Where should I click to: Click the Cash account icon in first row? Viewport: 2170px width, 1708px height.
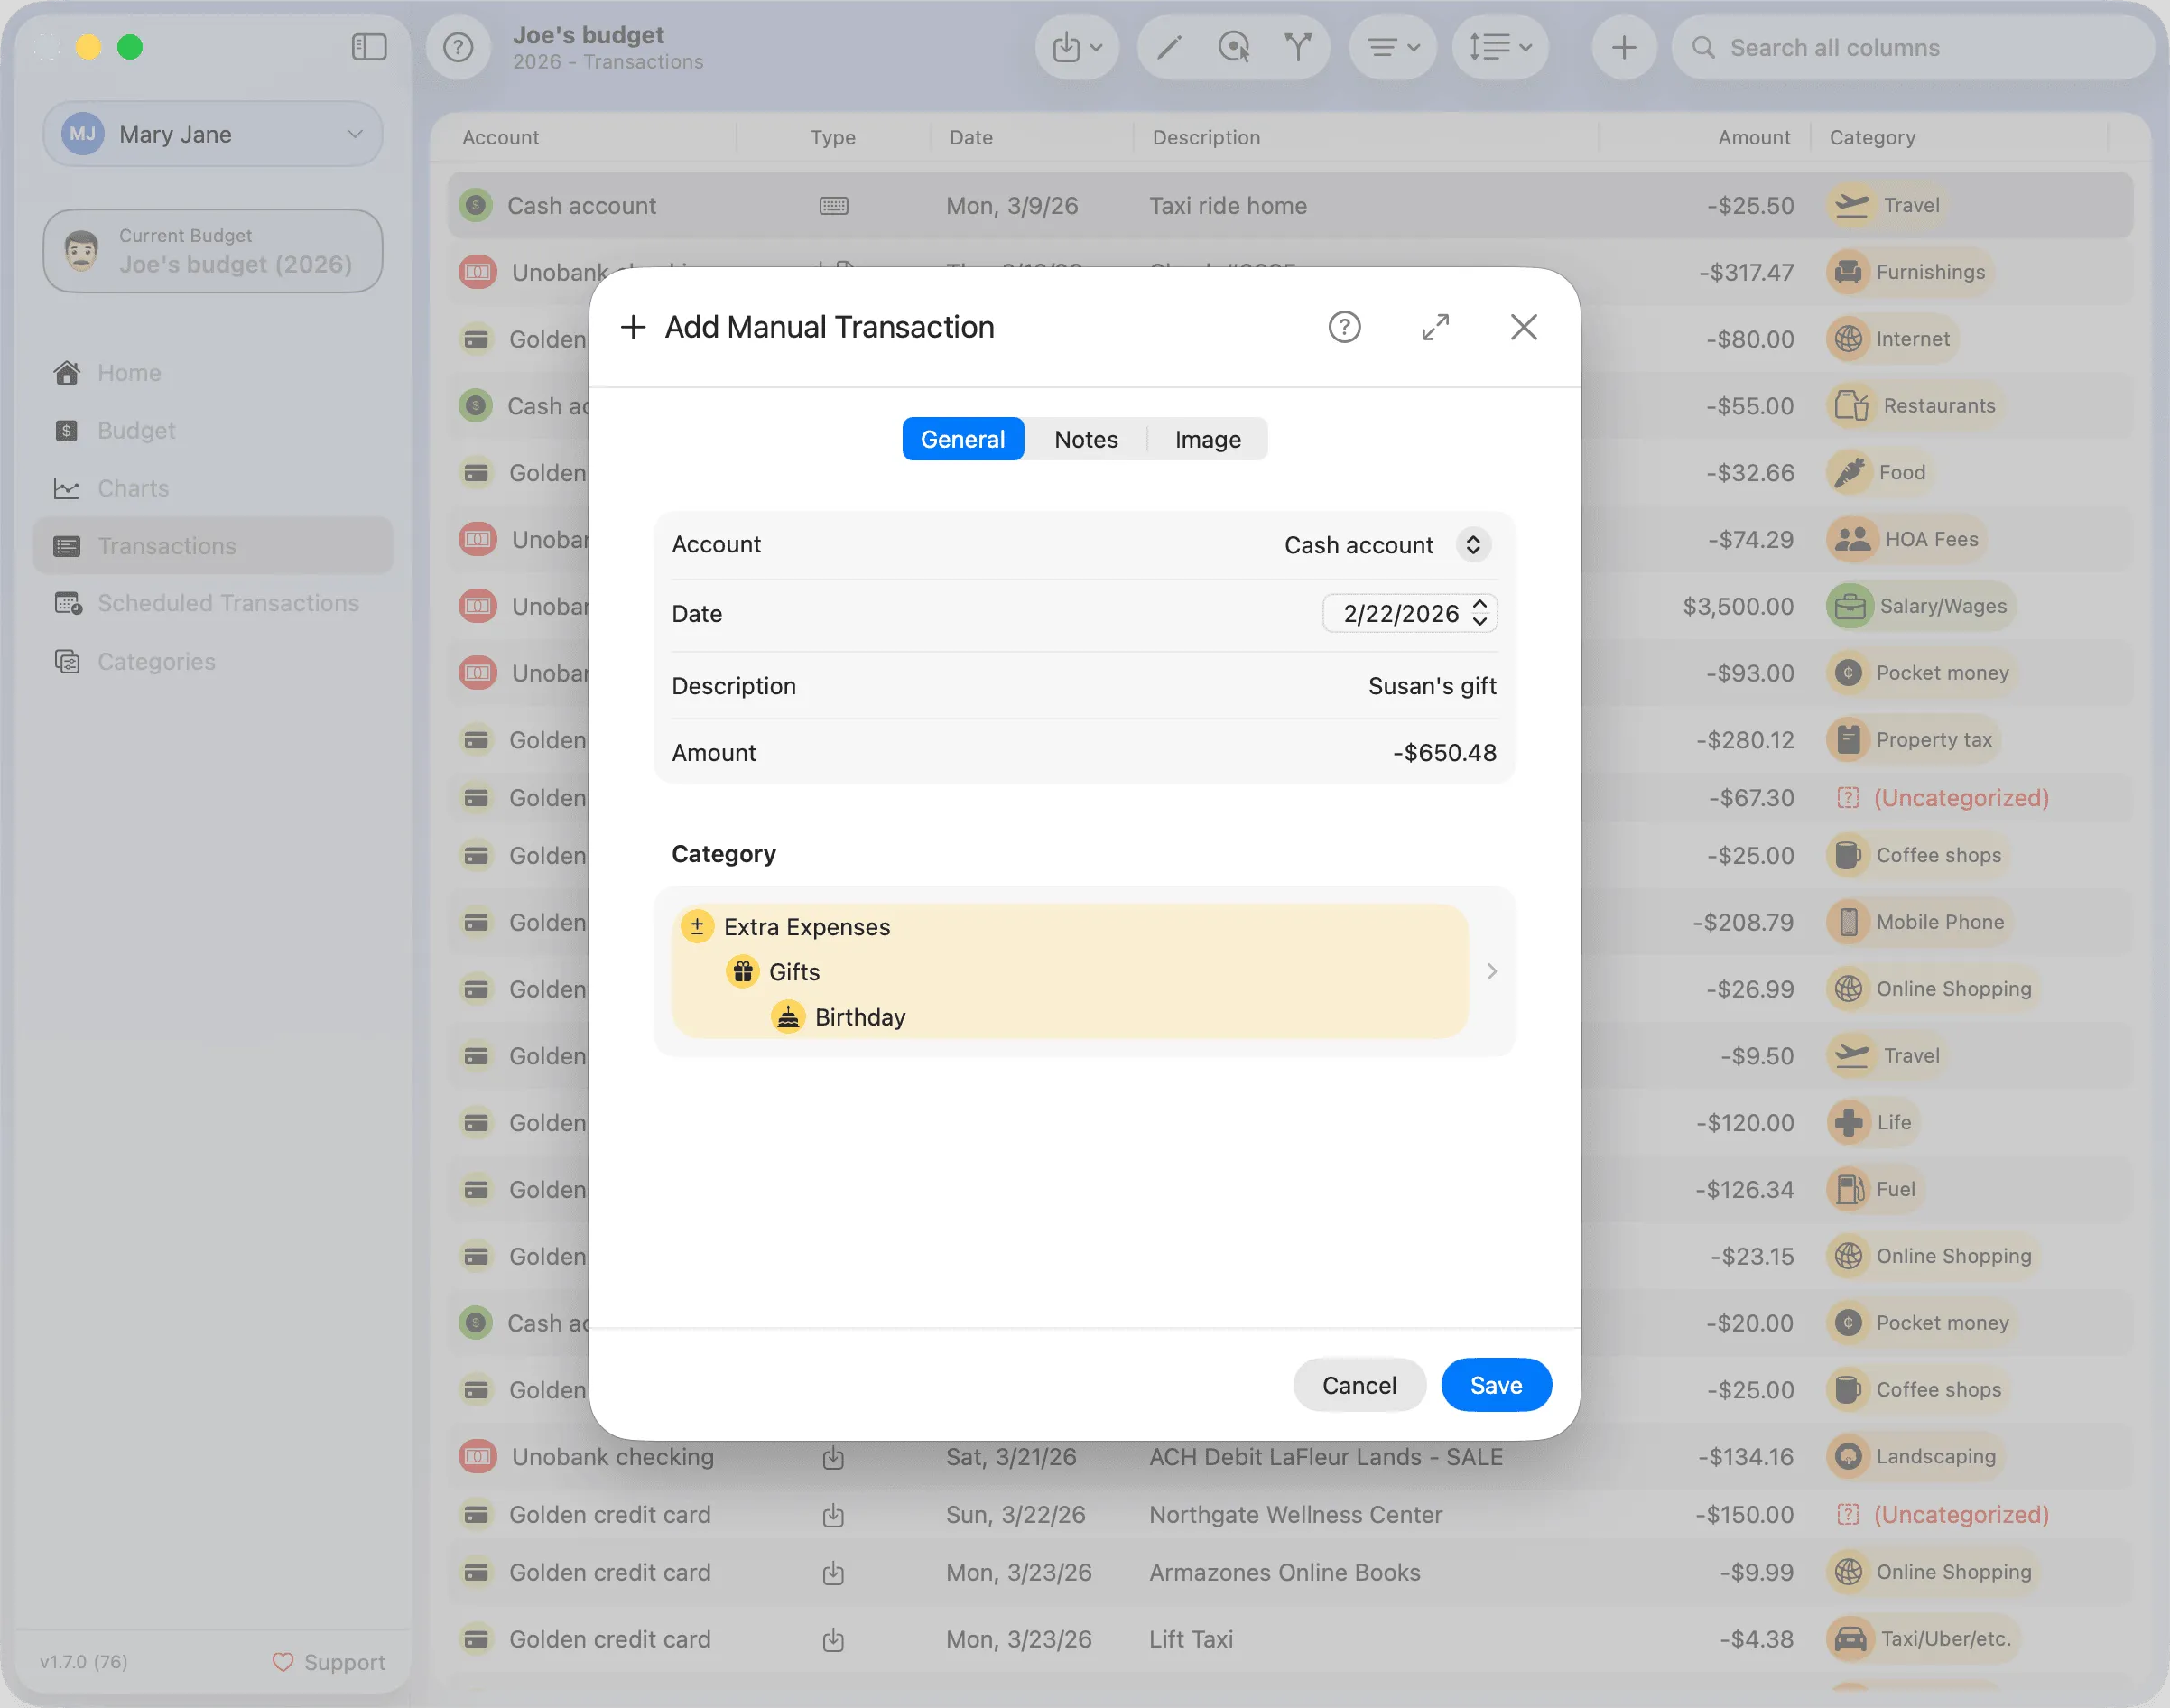click(475, 205)
